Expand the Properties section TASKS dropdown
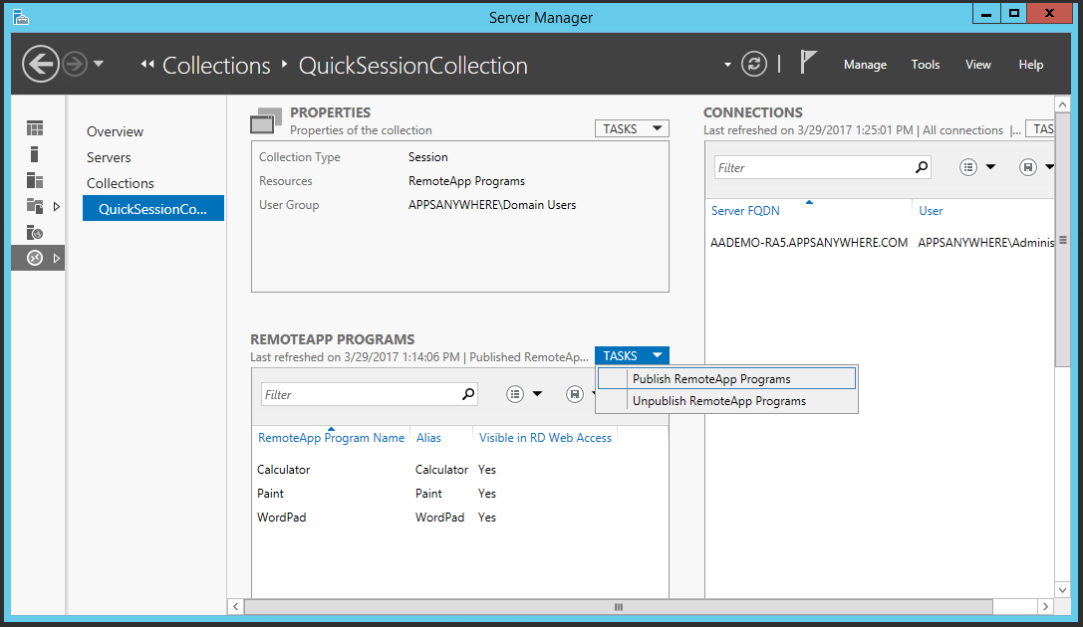The width and height of the screenshot is (1083, 627). (x=632, y=128)
